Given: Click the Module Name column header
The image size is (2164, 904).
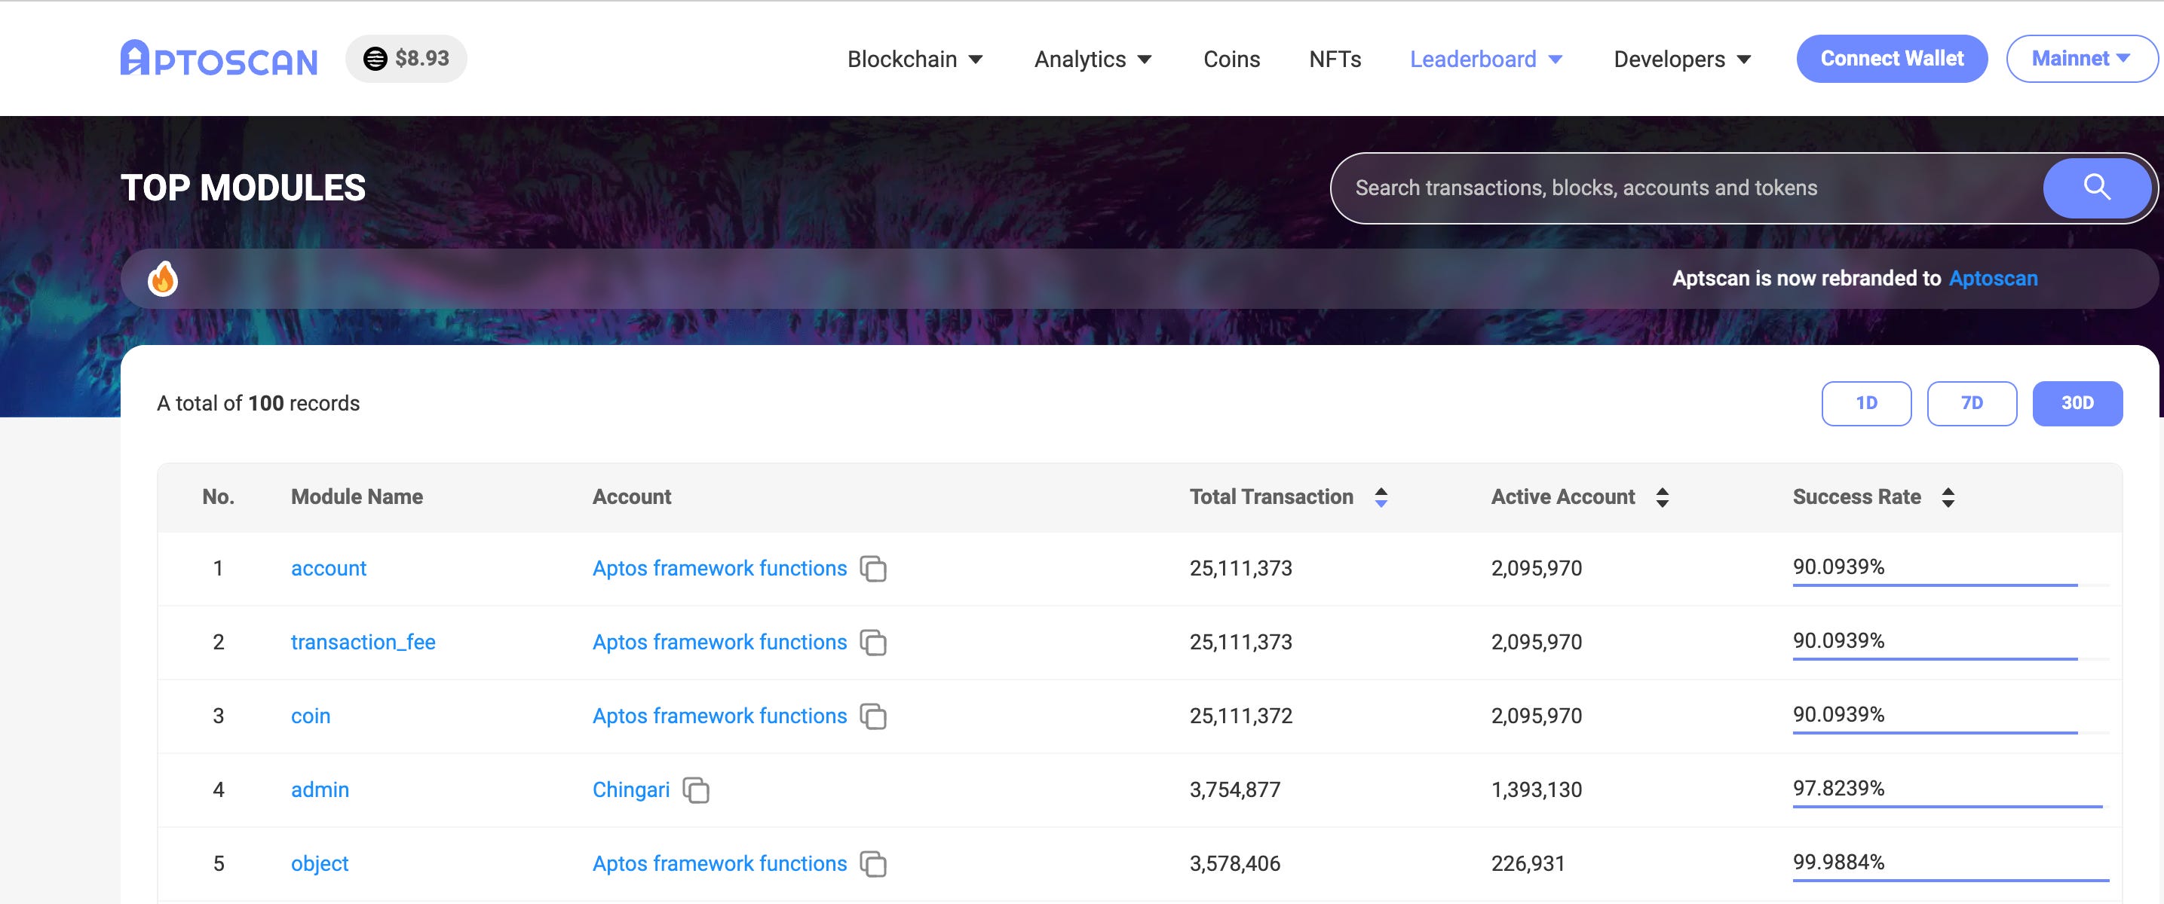Looking at the screenshot, I should click(357, 497).
